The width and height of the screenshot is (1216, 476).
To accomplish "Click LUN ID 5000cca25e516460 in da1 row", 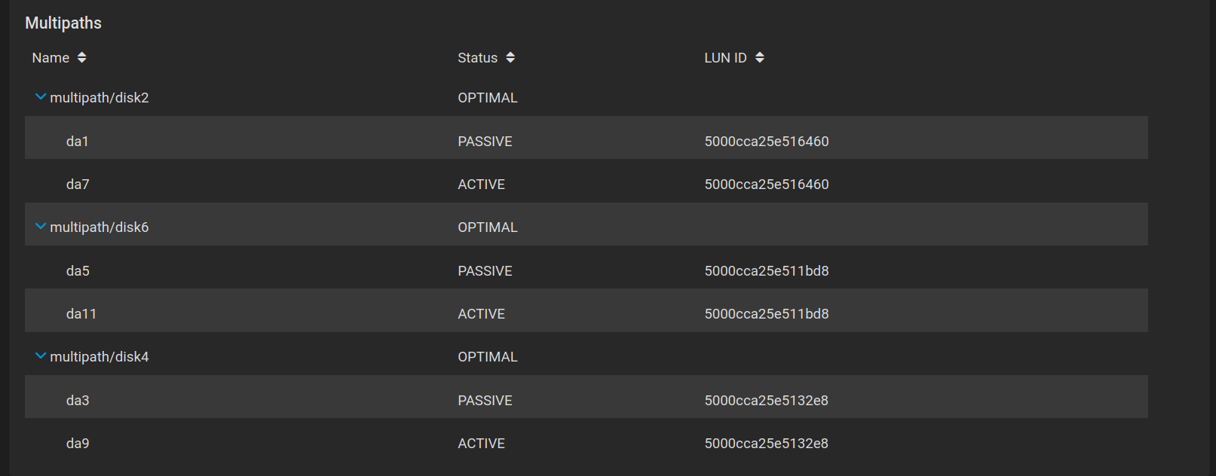I will click(767, 142).
